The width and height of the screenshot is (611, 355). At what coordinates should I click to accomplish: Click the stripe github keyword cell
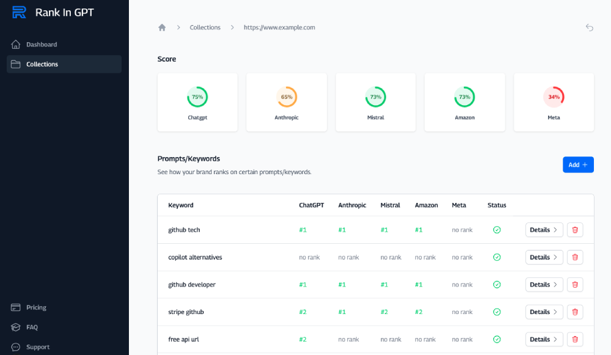click(x=186, y=312)
